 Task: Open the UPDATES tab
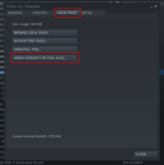(43, 13)
